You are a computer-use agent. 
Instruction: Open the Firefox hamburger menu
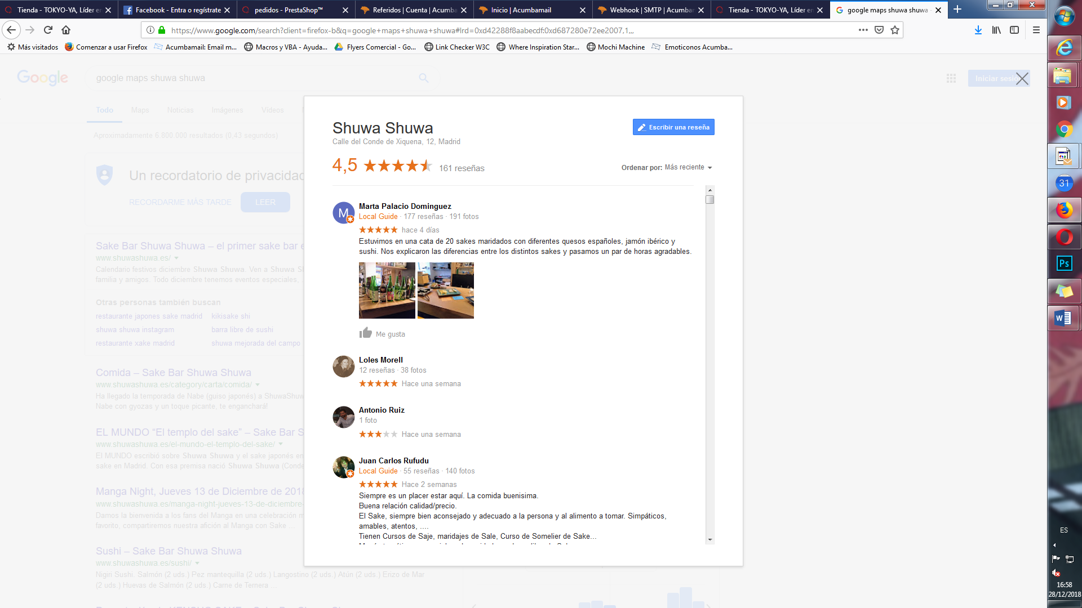(x=1036, y=30)
